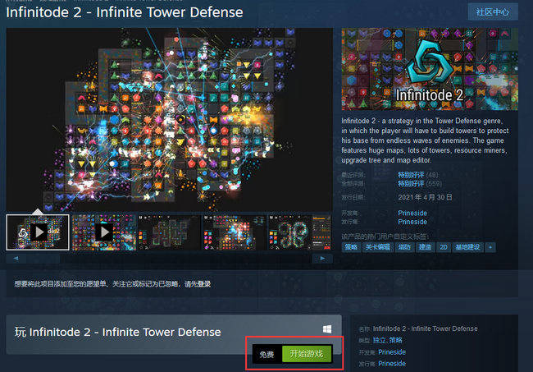
Task: Open the publisher Prineside link in the bottom info box
Action: pos(392,364)
